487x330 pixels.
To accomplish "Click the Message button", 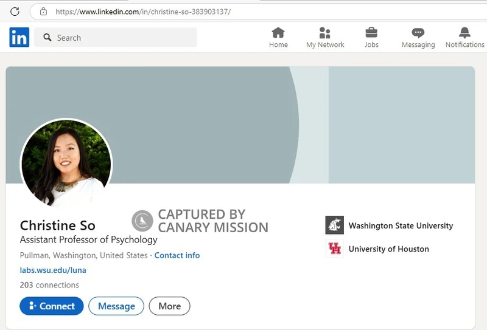I will coord(116,306).
